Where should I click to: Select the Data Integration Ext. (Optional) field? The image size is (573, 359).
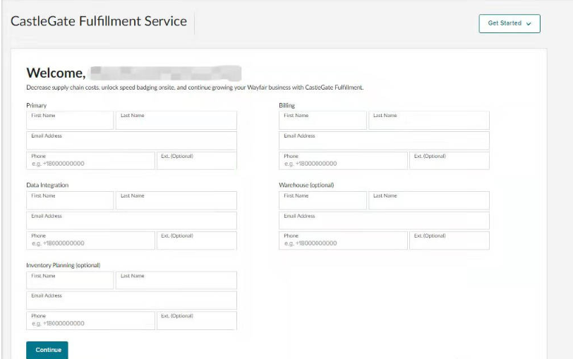tap(197, 241)
